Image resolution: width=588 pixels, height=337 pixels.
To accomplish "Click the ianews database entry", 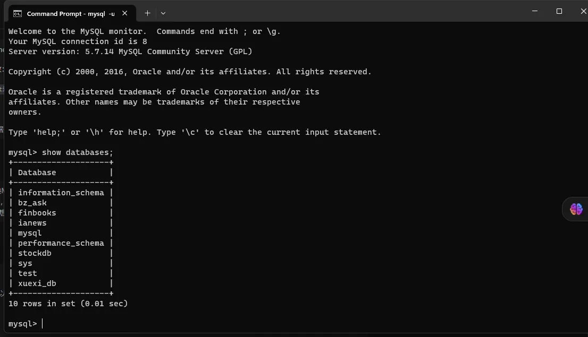I will tap(32, 223).
